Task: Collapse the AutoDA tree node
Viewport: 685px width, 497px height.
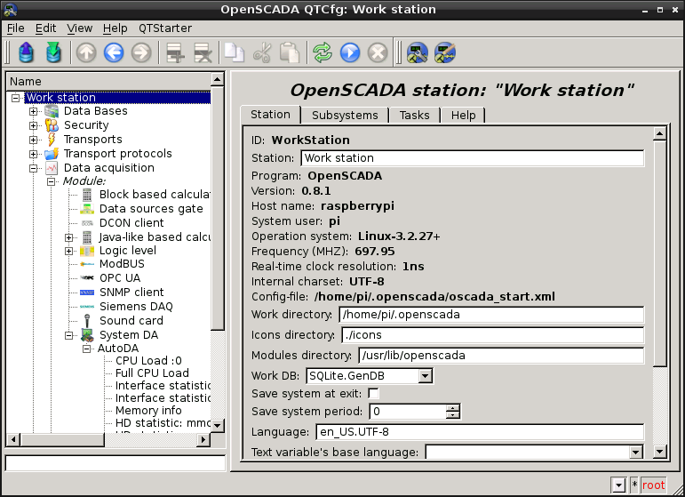Action: [x=87, y=349]
